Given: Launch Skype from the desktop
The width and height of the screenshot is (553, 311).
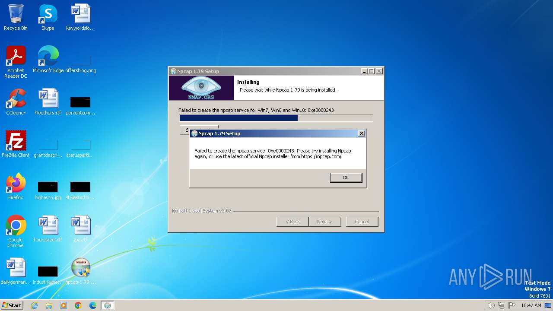Looking at the screenshot, I should pos(48,17).
